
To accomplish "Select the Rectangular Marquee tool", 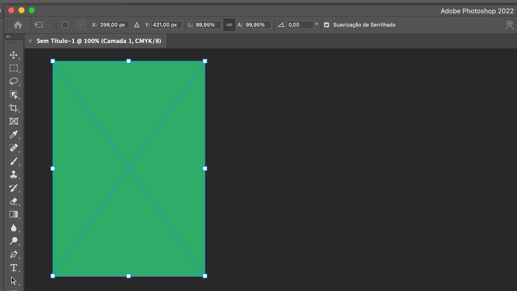I will [14, 68].
